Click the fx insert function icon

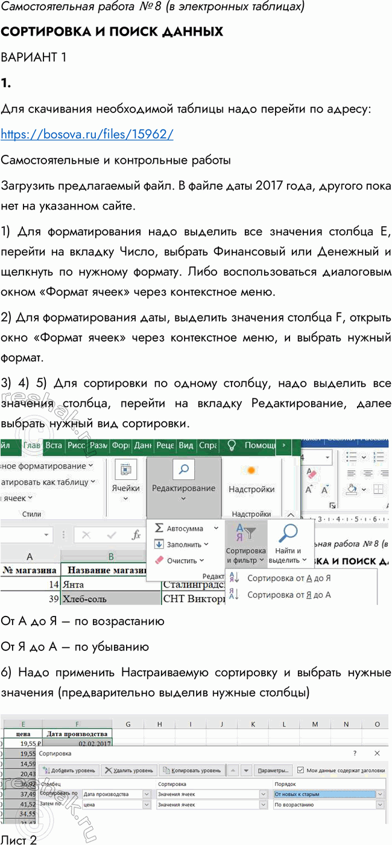[136, 535]
